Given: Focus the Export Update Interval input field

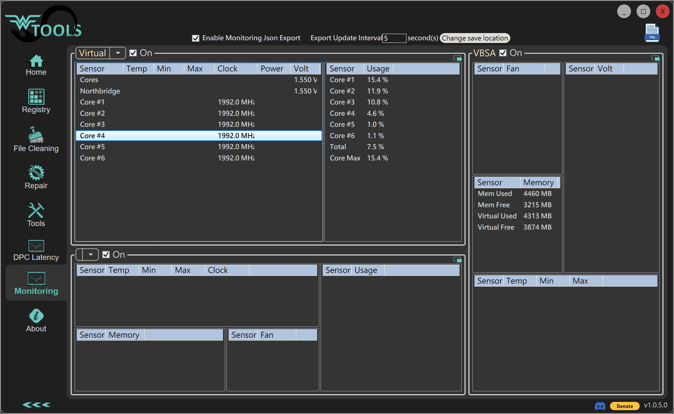Looking at the screenshot, I should click(x=394, y=38).
